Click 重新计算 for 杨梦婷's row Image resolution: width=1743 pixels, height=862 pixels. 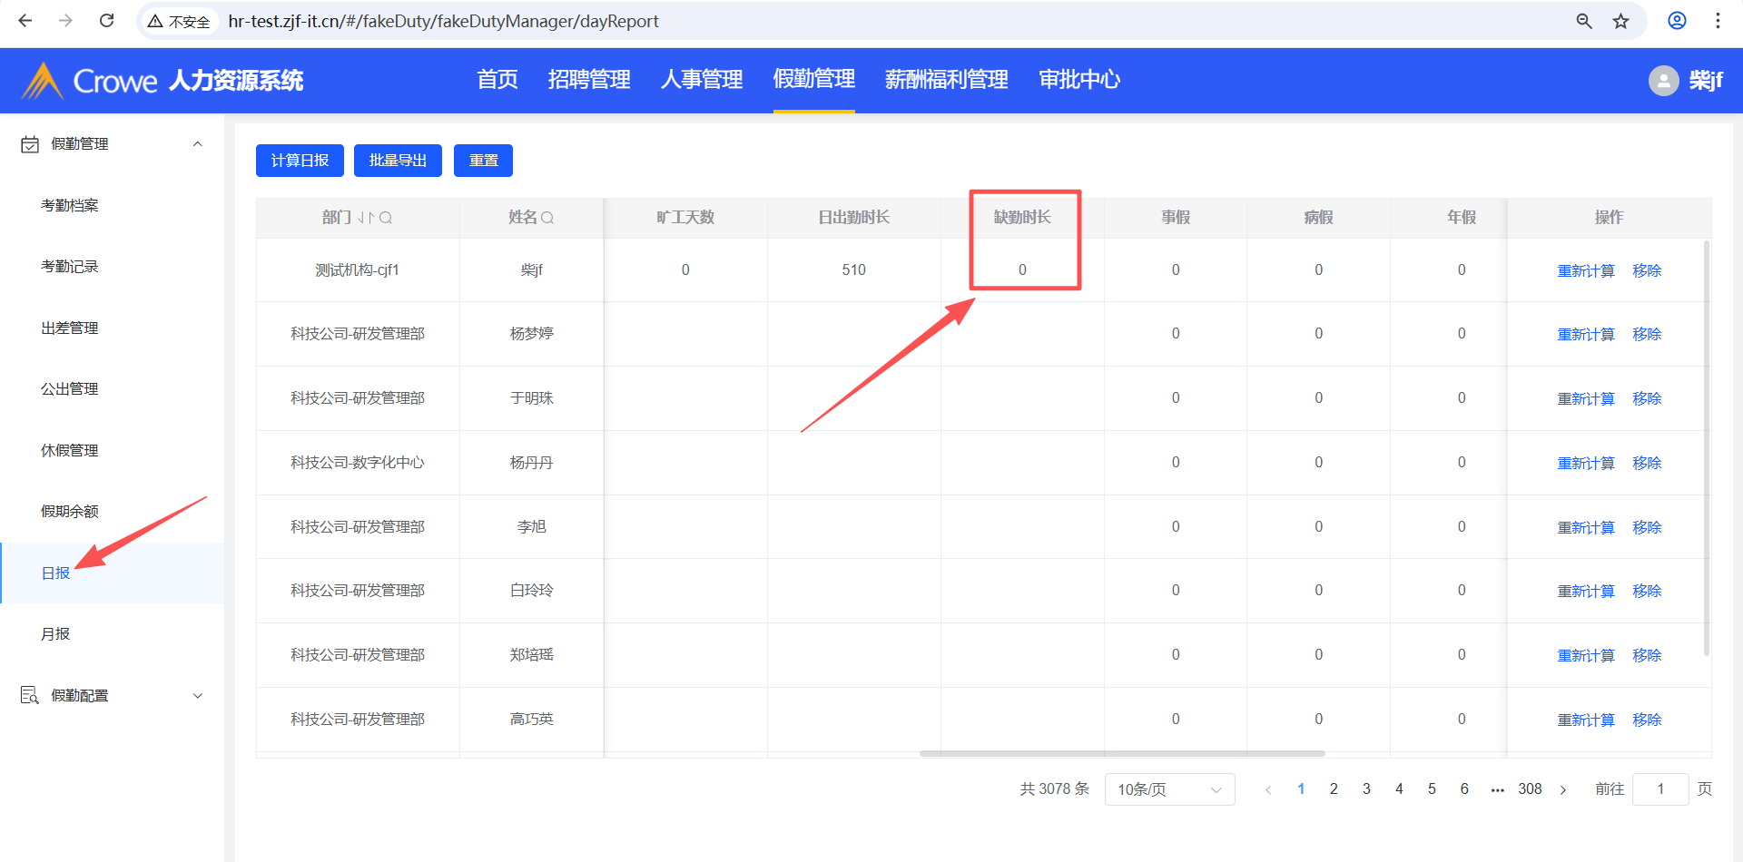point(1585,335)
